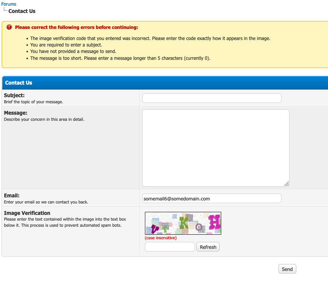Click the 'Image Verification' label
Image resolution: width=328 pixels, height=285 pixels.
[27, 213]
